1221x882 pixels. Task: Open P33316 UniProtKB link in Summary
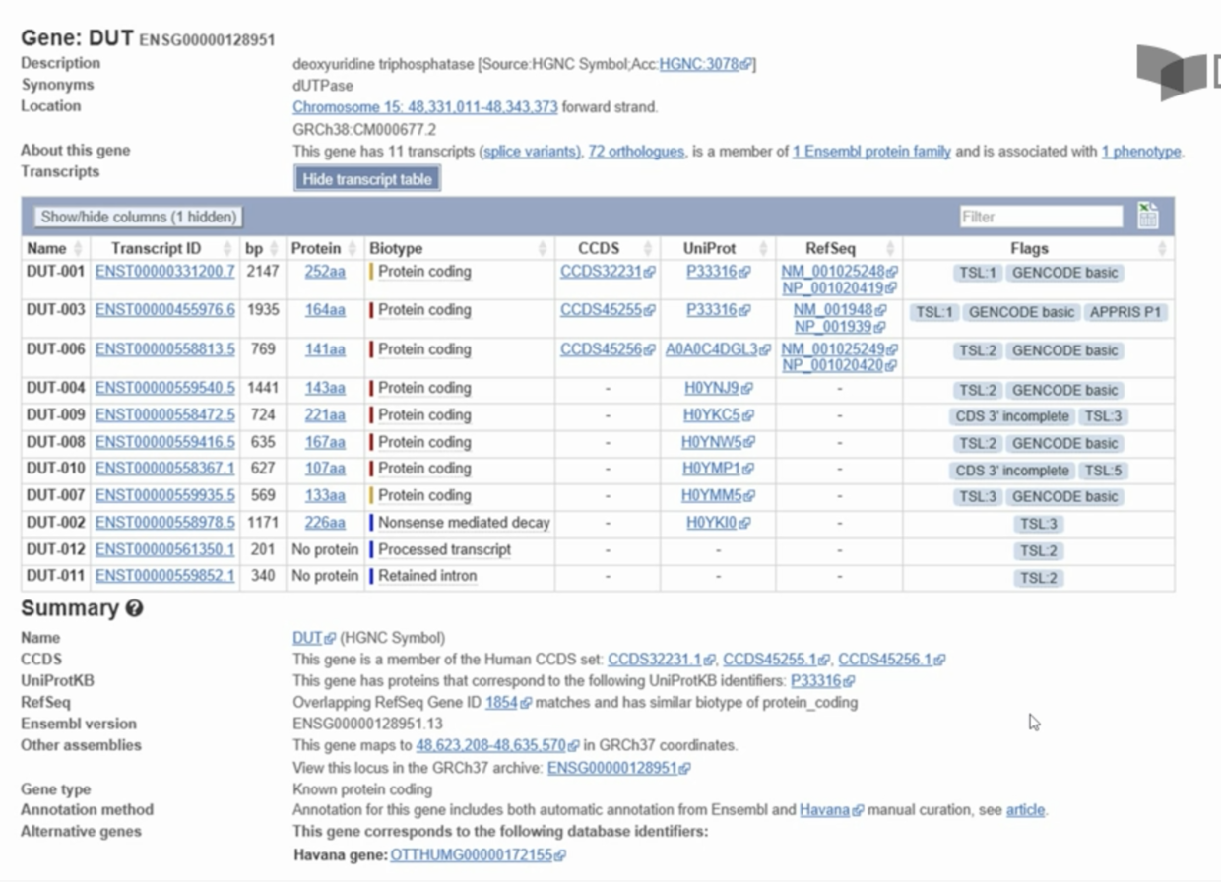pos(815,681)
